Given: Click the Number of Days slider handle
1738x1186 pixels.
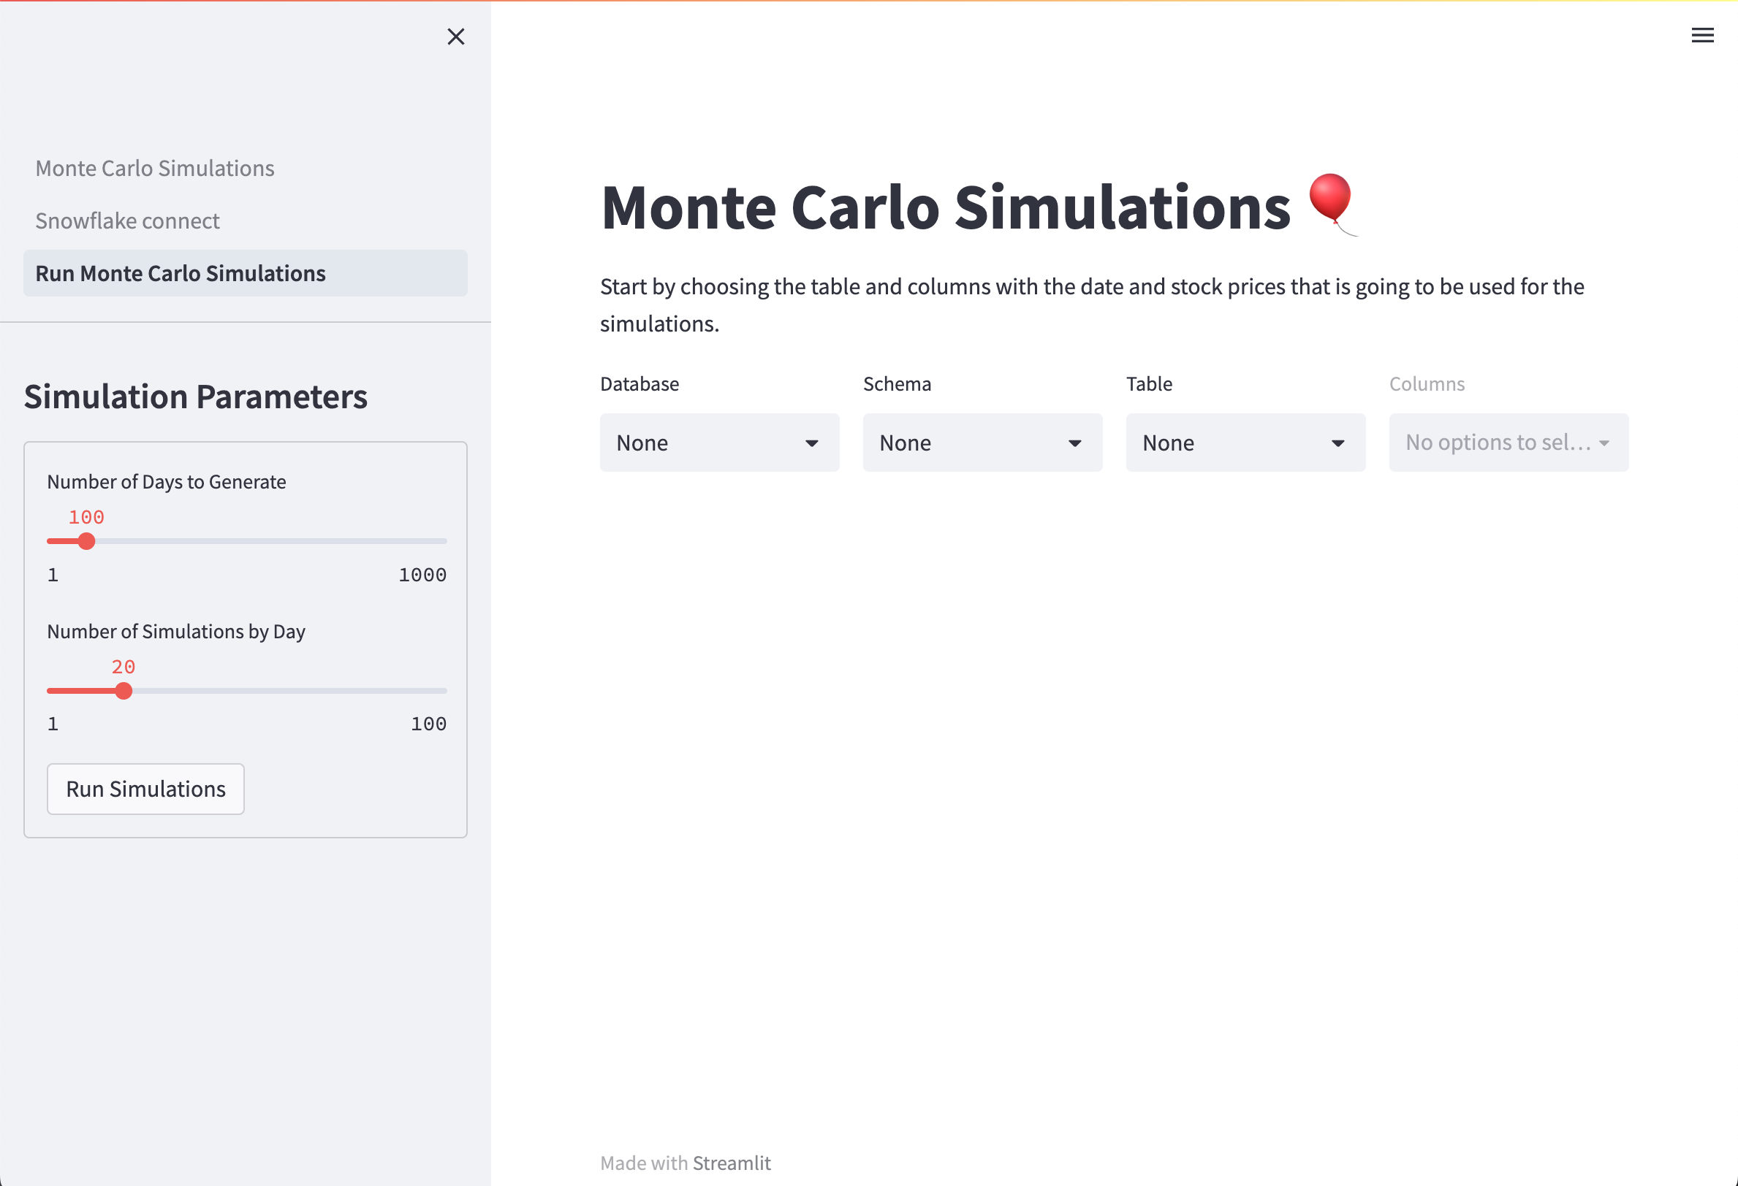Looking at the screenshot, I should click(x=87, y=541).
